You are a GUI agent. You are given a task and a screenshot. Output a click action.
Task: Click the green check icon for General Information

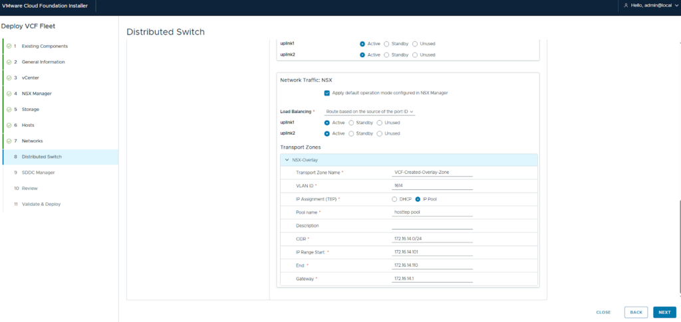tap(9, 62)
